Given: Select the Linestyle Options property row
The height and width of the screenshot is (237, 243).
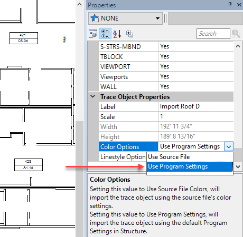Looking at the screenshot, I should tap(123, 157).
